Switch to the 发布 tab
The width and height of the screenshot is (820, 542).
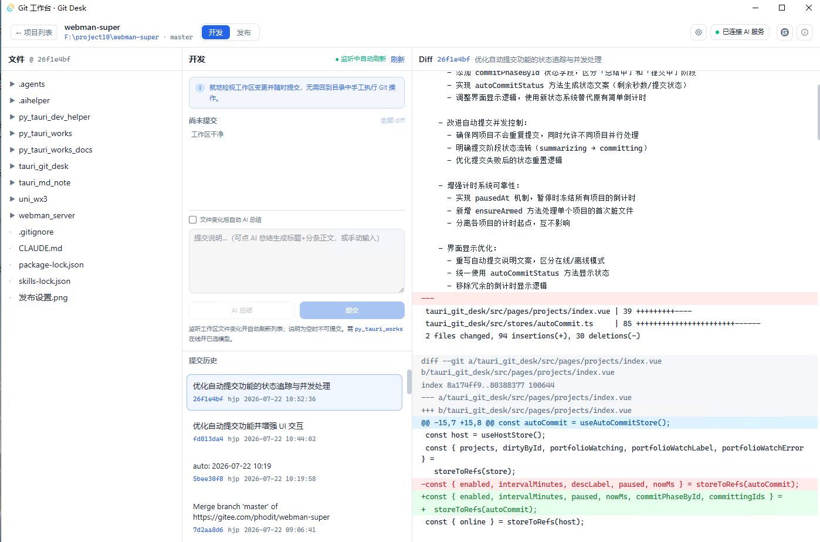[x=244, y=32]
